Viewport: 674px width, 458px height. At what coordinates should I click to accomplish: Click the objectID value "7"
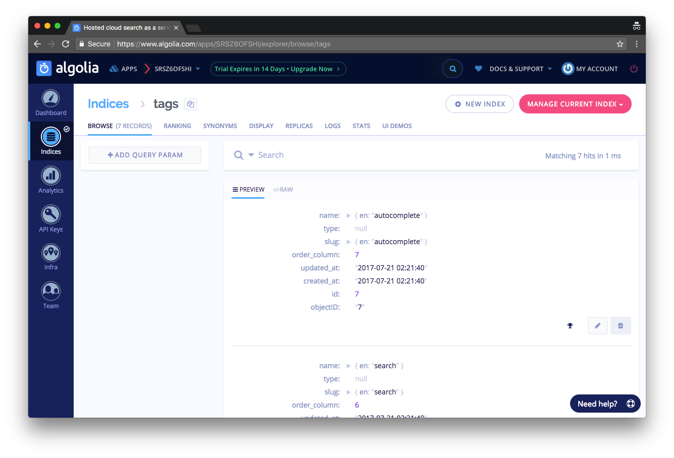(360, 307)
